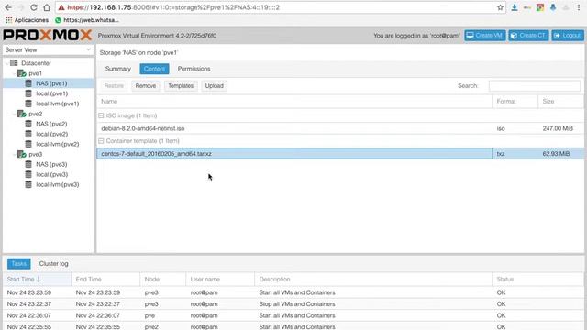
Task: Click the Remove button
Action: pyautogui.click(x=145, y=85)
